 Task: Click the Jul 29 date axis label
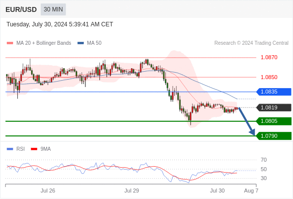pyautogui.click(x=132, y=191)
